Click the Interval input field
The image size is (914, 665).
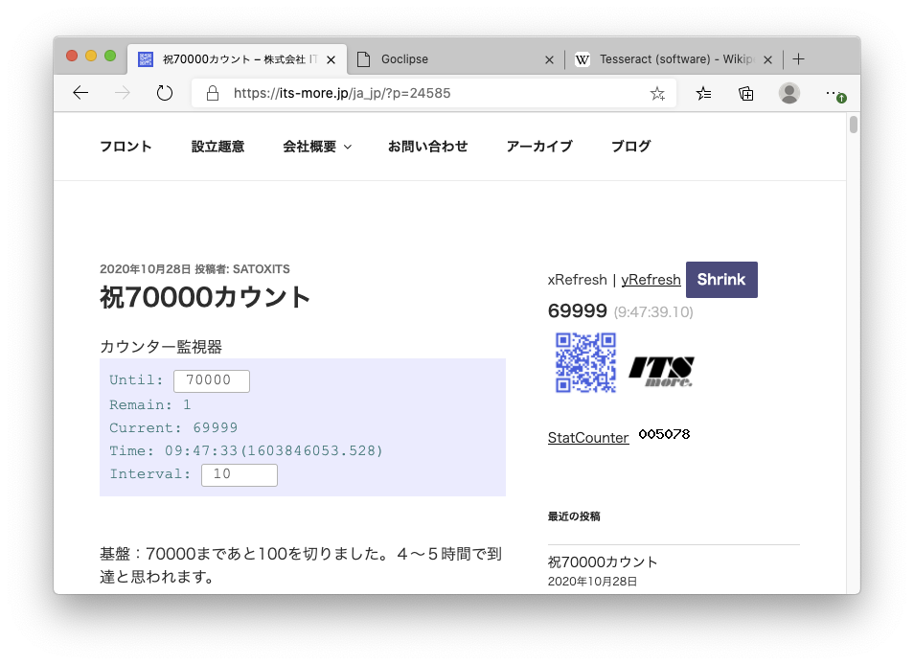[239, 474]
